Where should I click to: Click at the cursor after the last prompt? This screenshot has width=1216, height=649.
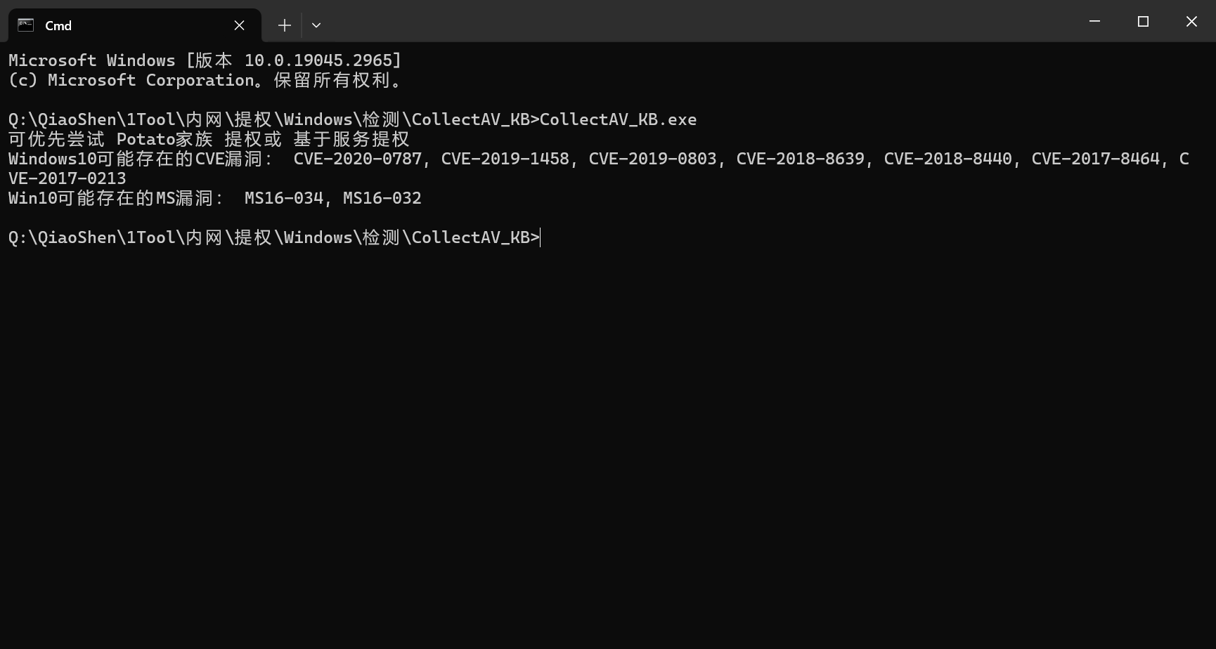pos(541,238)
